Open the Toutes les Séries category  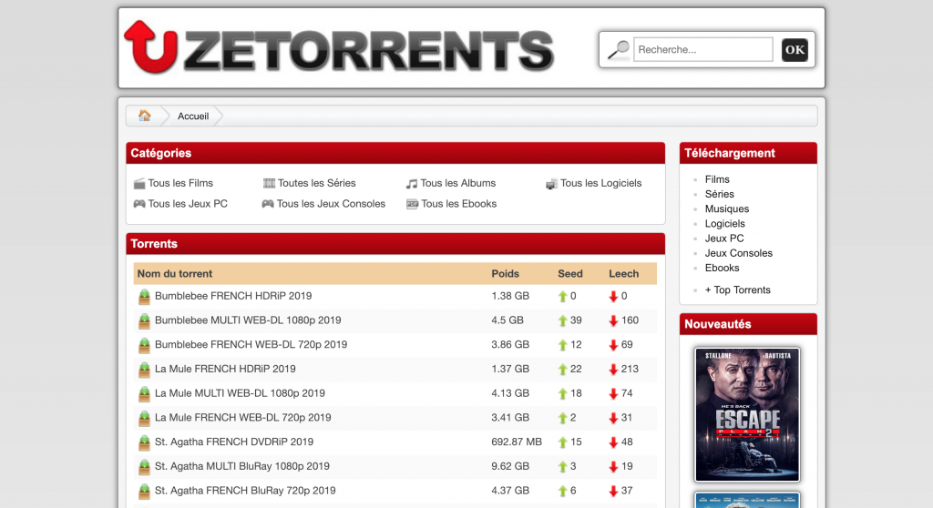point(316,183)
